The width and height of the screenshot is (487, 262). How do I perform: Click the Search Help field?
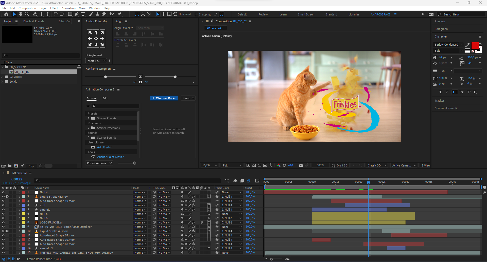(x=461, y=14)
